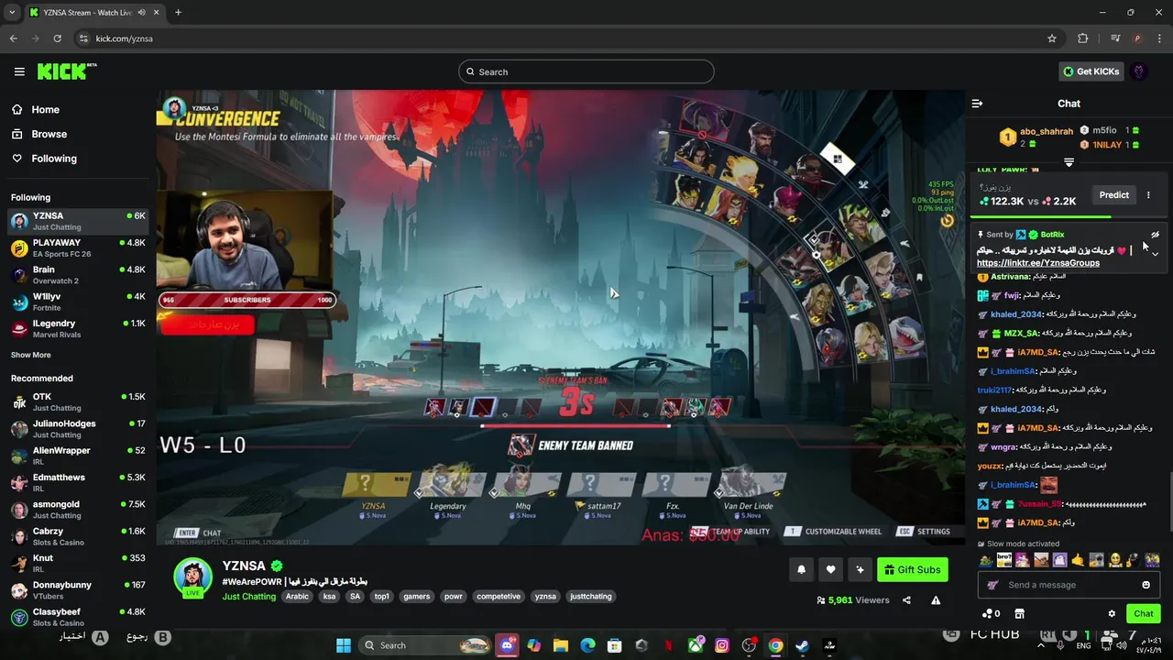Open Windows Start menu
1173x660 pixels.
(344, 645)
